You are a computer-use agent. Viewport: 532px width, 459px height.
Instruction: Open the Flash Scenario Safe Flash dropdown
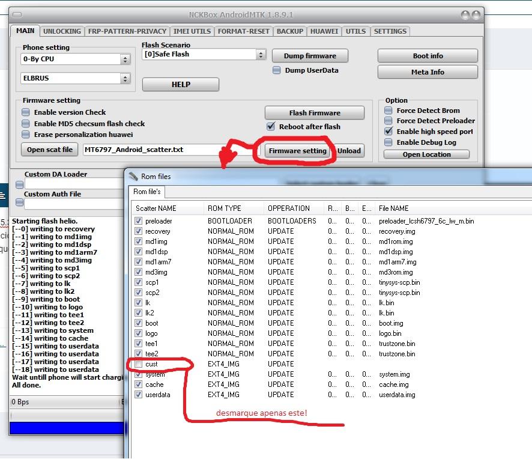click(261, 55)
